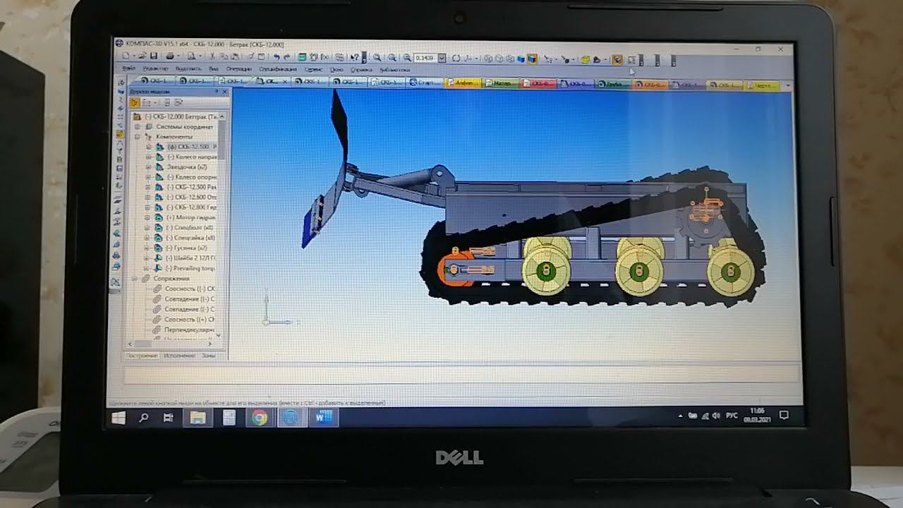Image resolution: width=903 pixels, height=508 pixels.
Task: Expand the Гусеница (x2) component
Action: coord(147,248)
